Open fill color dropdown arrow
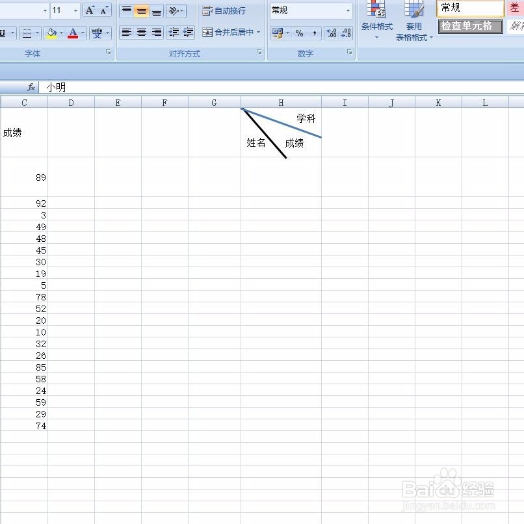 pyautogui.click(x=62, y=33)
